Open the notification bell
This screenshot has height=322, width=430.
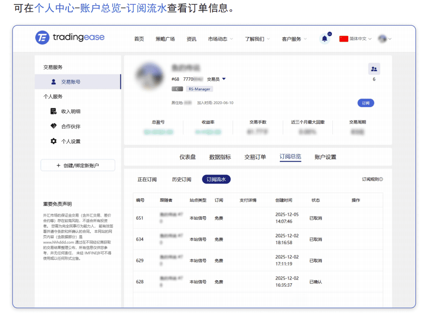[x=325, y=39]
